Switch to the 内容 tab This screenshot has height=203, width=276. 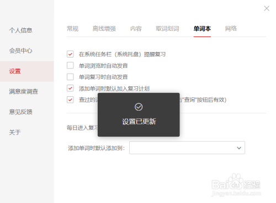[x=136, y=29]
